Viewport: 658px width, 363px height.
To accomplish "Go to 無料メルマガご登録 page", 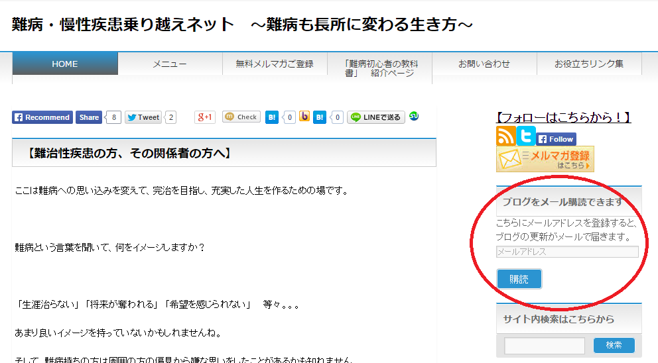I will click(x=275, y=64).
